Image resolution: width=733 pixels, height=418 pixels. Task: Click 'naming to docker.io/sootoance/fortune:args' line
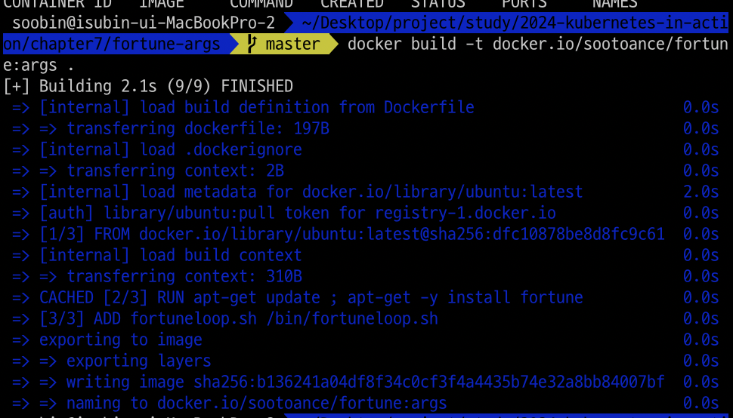tap(230, 403)
